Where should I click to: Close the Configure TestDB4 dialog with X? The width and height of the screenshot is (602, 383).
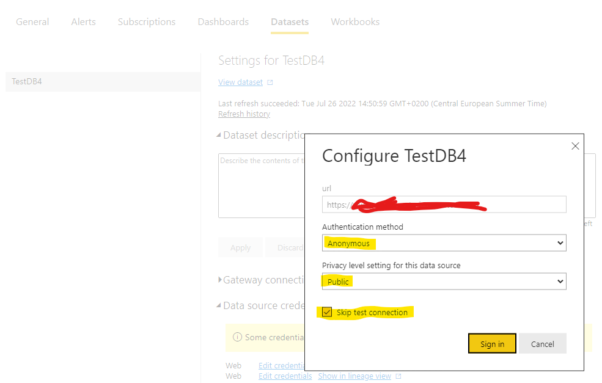coord(574,146)
